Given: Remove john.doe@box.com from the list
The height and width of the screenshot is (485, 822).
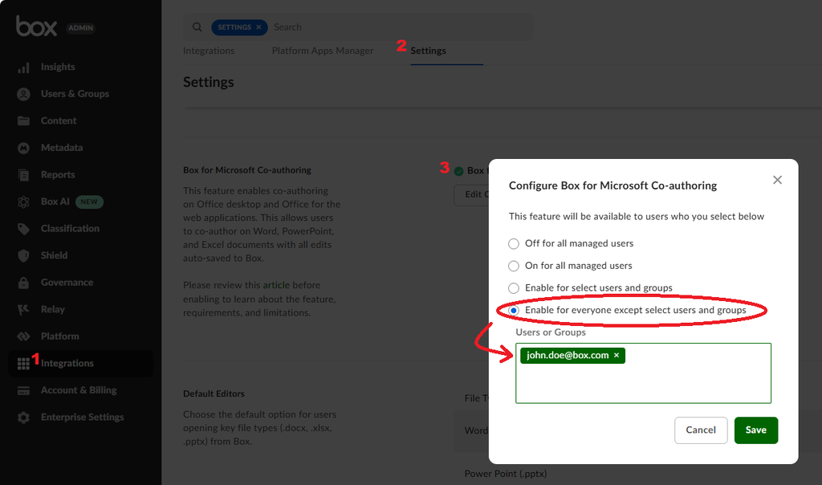Looking at the screenshot, I should (x=616, y=355).
